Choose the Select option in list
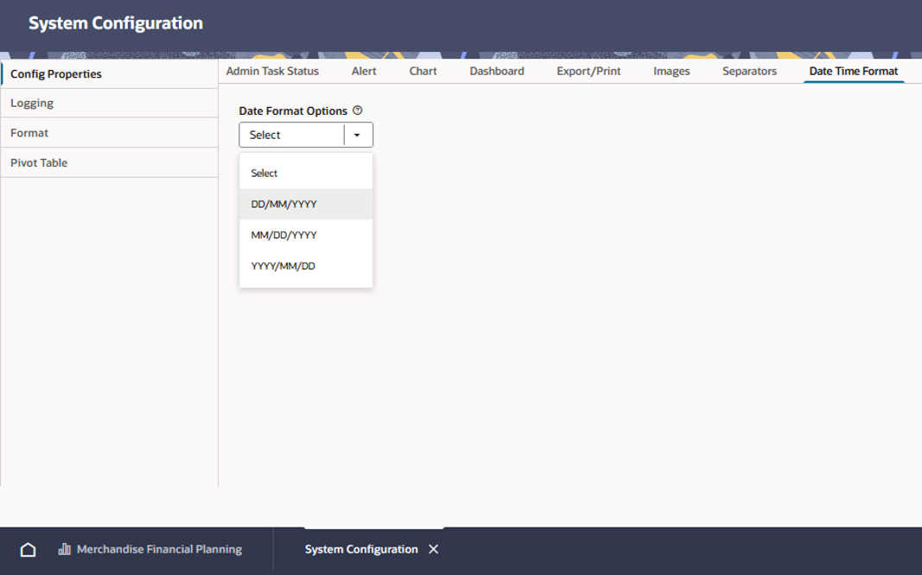 [306, 174]
